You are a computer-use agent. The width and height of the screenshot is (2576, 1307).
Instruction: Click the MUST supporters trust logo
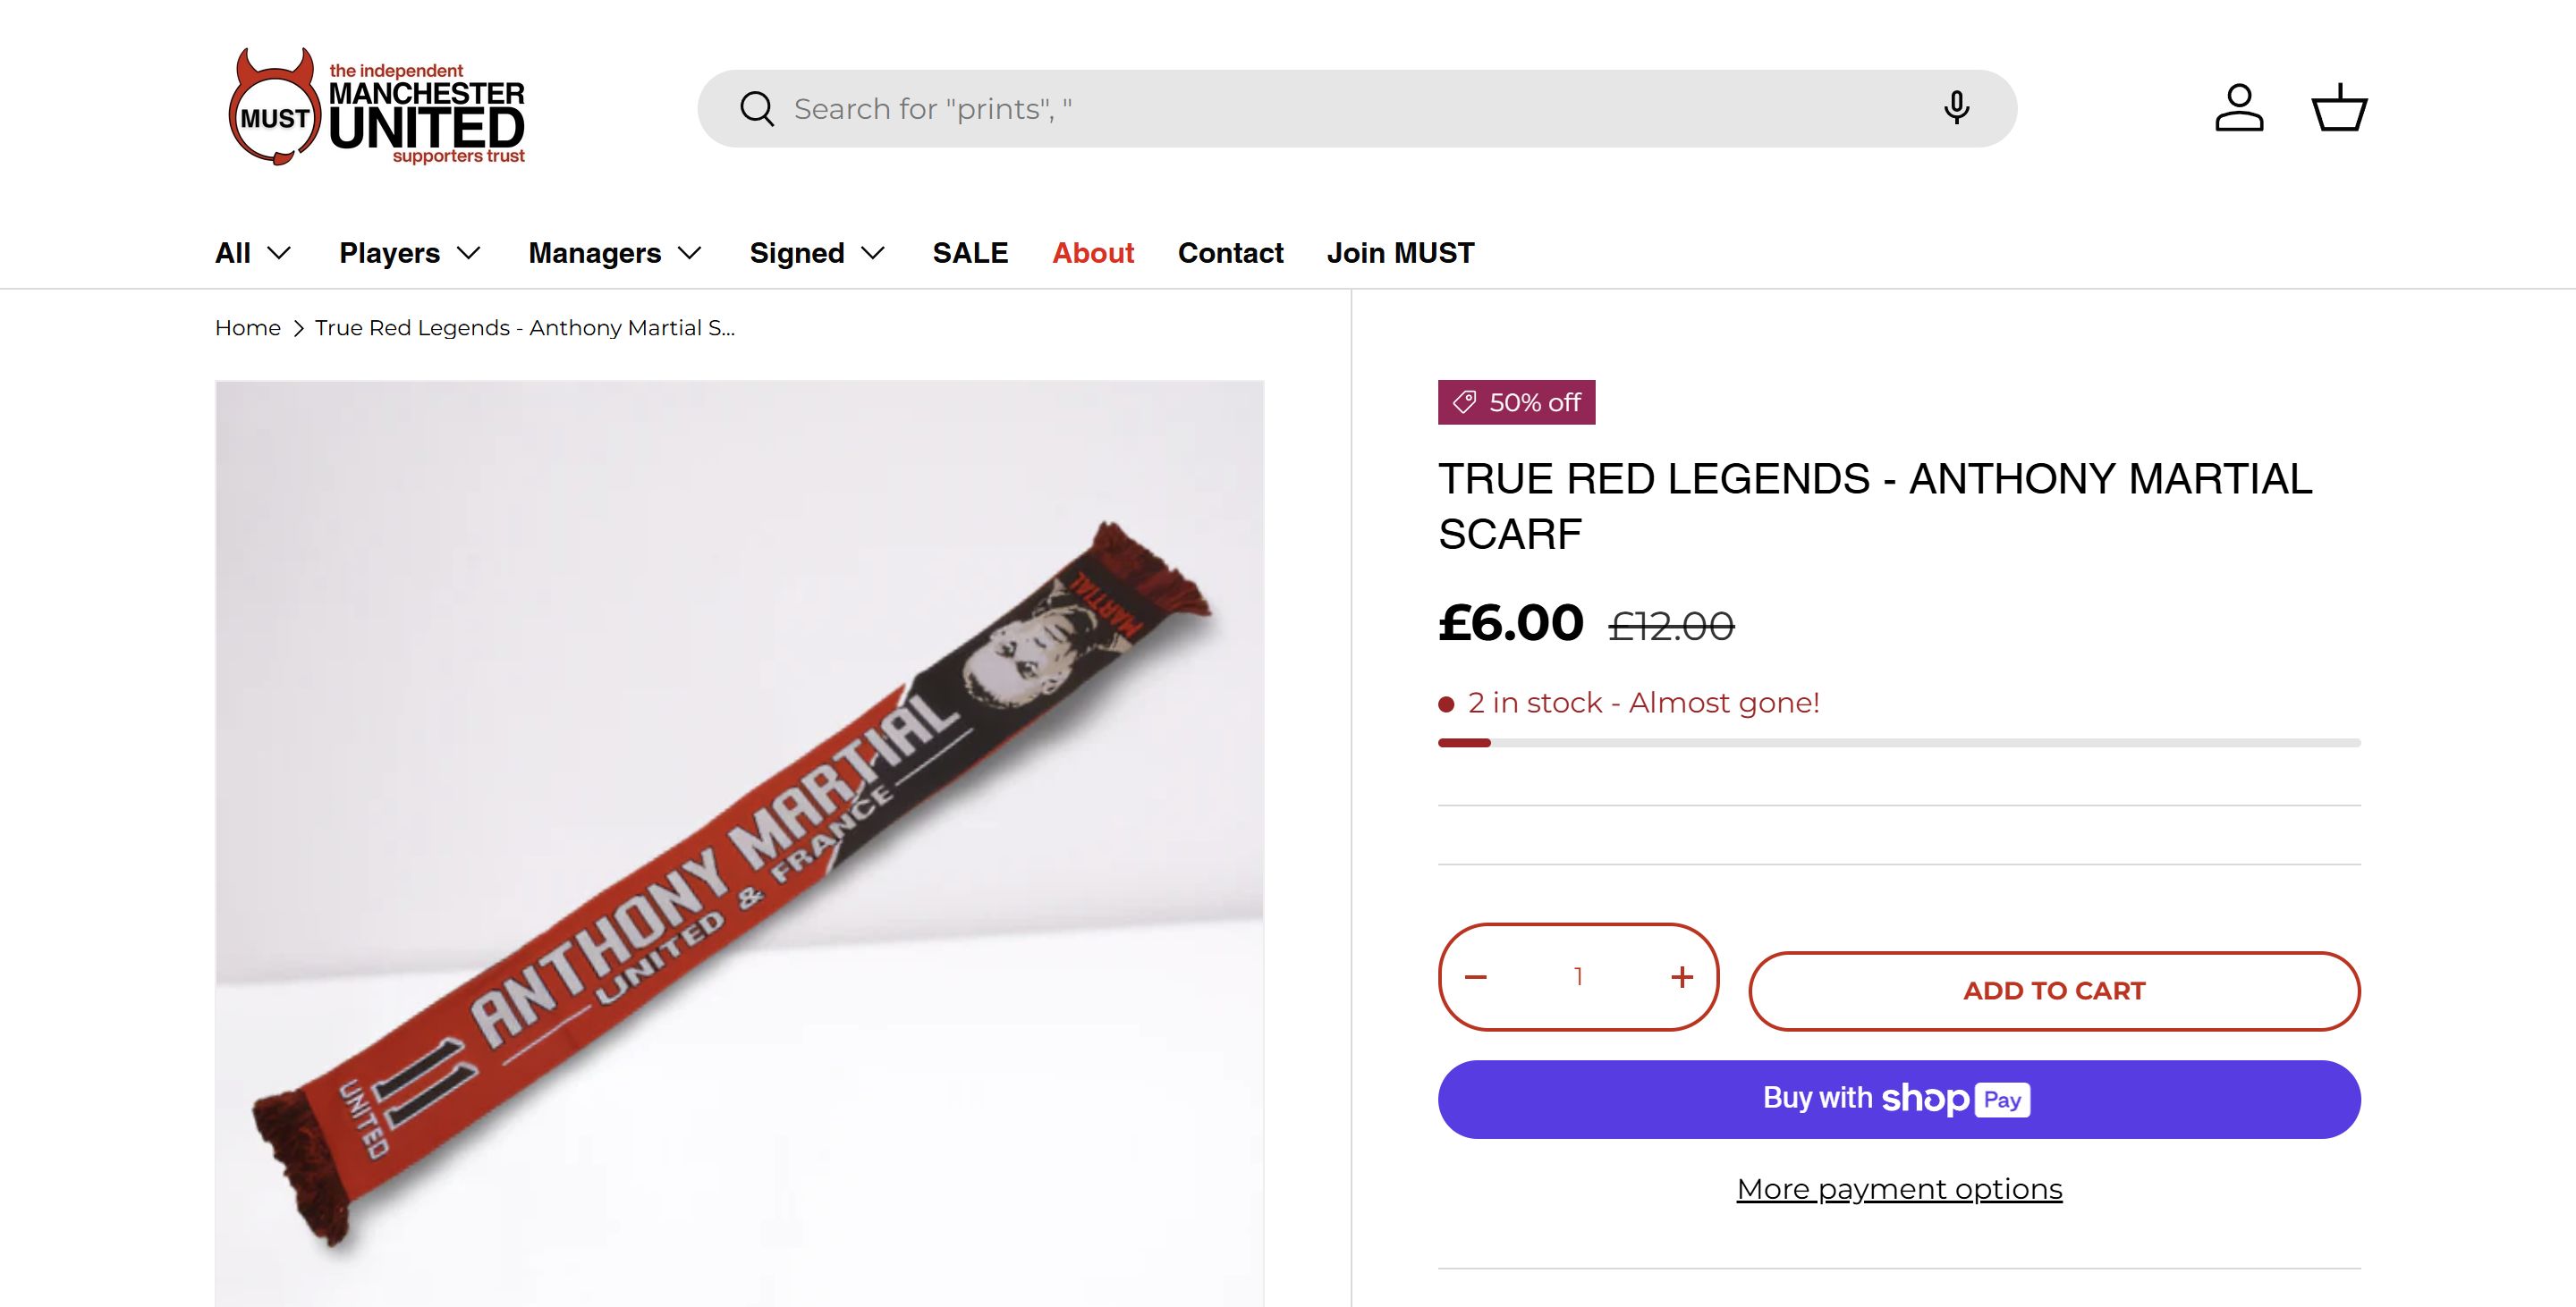point(376,108)
